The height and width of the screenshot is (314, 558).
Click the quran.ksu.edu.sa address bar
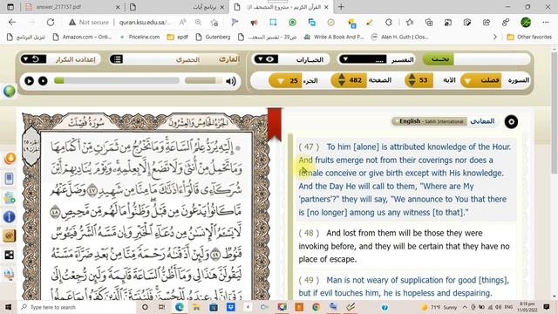tap(146, 22)
